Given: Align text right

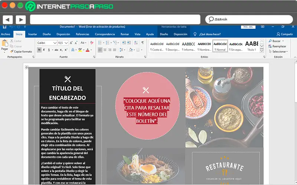Looking at the screenshot, I should (110, 50).
